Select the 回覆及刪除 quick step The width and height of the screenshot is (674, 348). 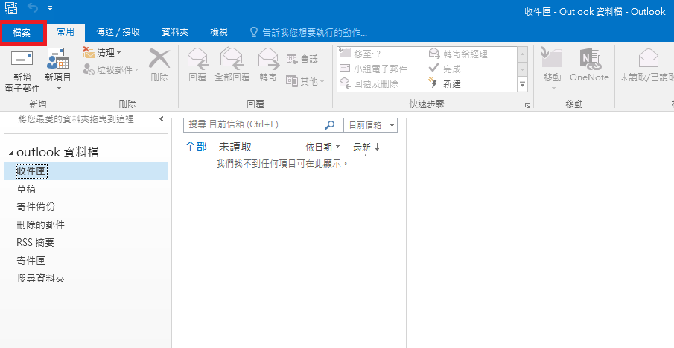pos(369,84)
